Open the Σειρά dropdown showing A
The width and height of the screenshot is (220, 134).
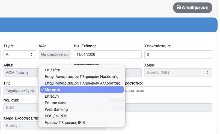tap(20, 54)
